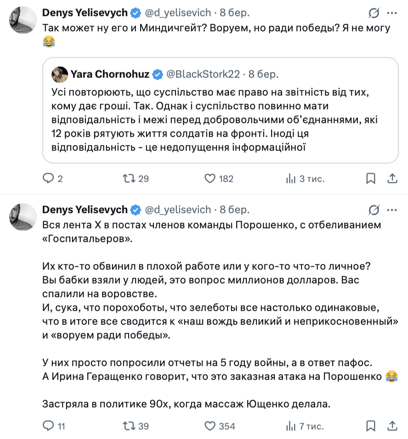
Task: Open @d_yelisevich handle on first post
Action: (178, 13)
